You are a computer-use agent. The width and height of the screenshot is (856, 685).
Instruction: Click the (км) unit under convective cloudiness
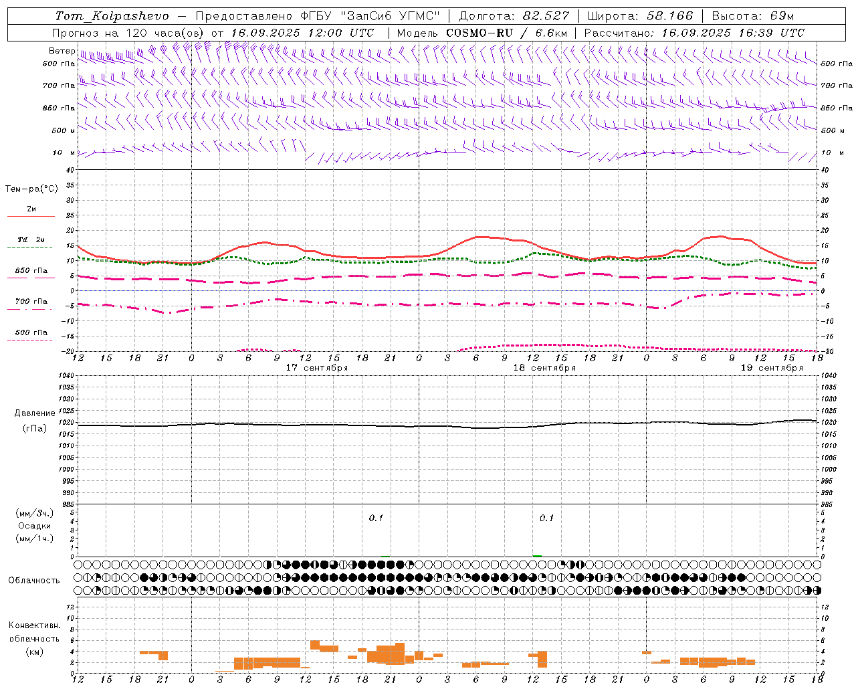[35, 652]
